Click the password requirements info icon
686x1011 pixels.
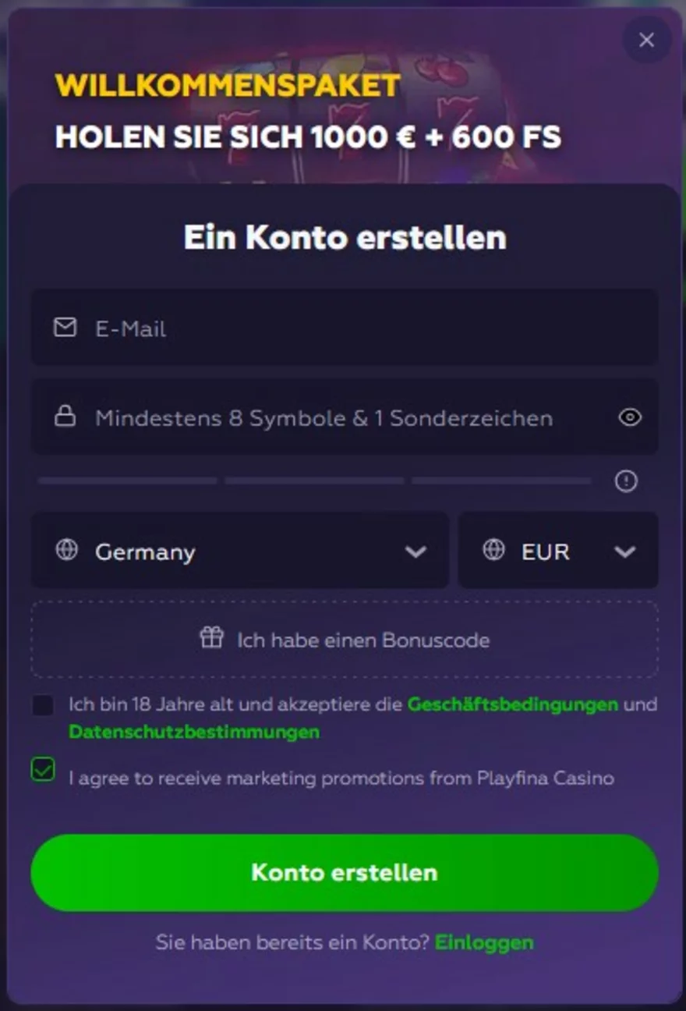626,481
